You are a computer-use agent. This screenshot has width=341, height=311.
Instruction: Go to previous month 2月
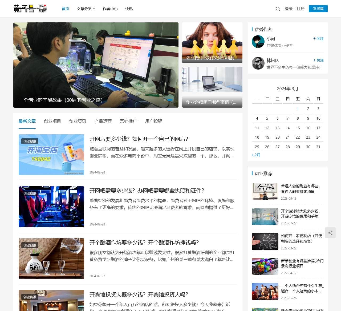[x=256, y=155]
